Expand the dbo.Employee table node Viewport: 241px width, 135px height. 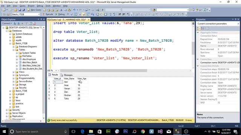tap(17, 59)
